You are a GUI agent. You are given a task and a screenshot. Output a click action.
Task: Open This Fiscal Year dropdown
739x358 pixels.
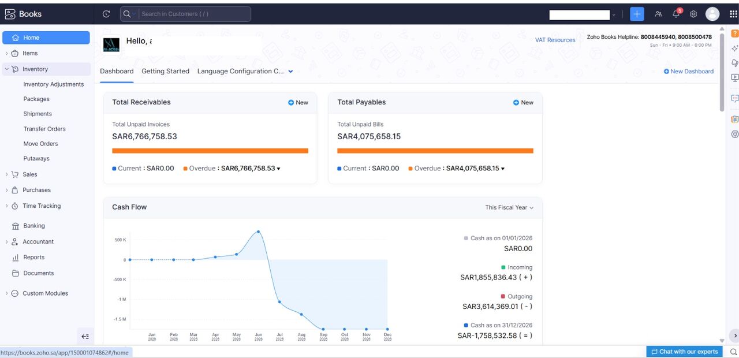pyautogui.click(x=509, y=207)
